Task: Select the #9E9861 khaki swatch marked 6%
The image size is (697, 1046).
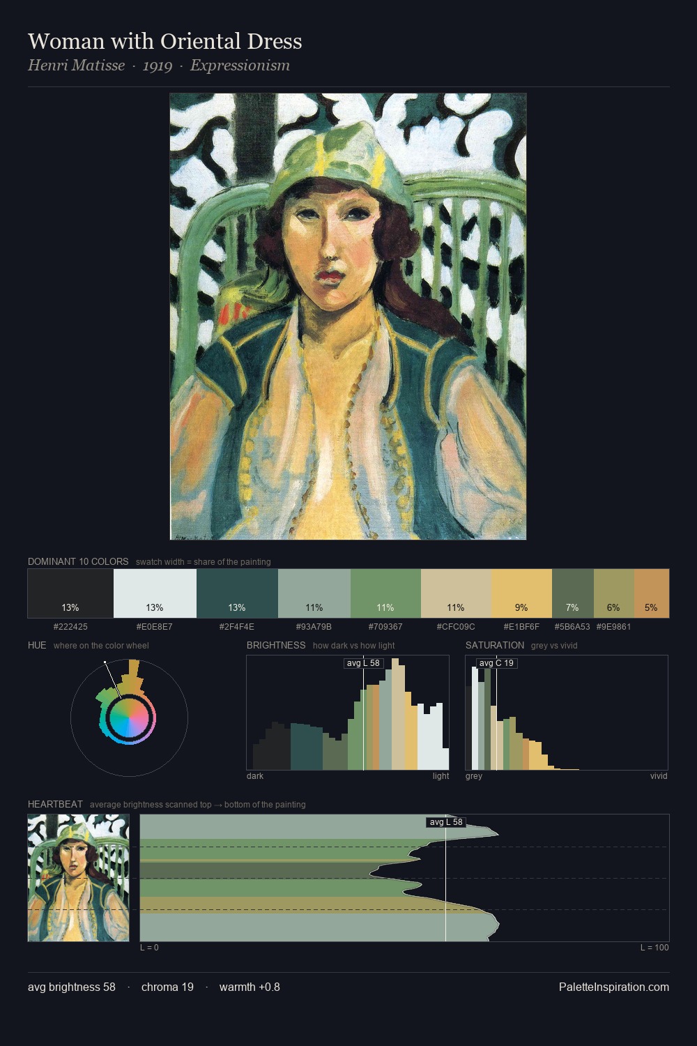Action: pos(614,593)
